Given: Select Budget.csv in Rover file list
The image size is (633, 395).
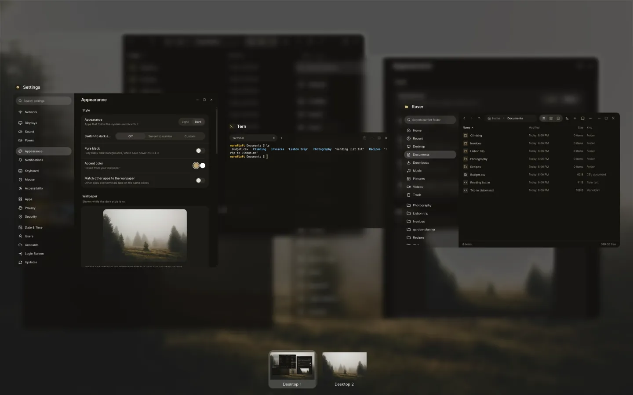Looking at the screenshot, I should click(538, 175).
